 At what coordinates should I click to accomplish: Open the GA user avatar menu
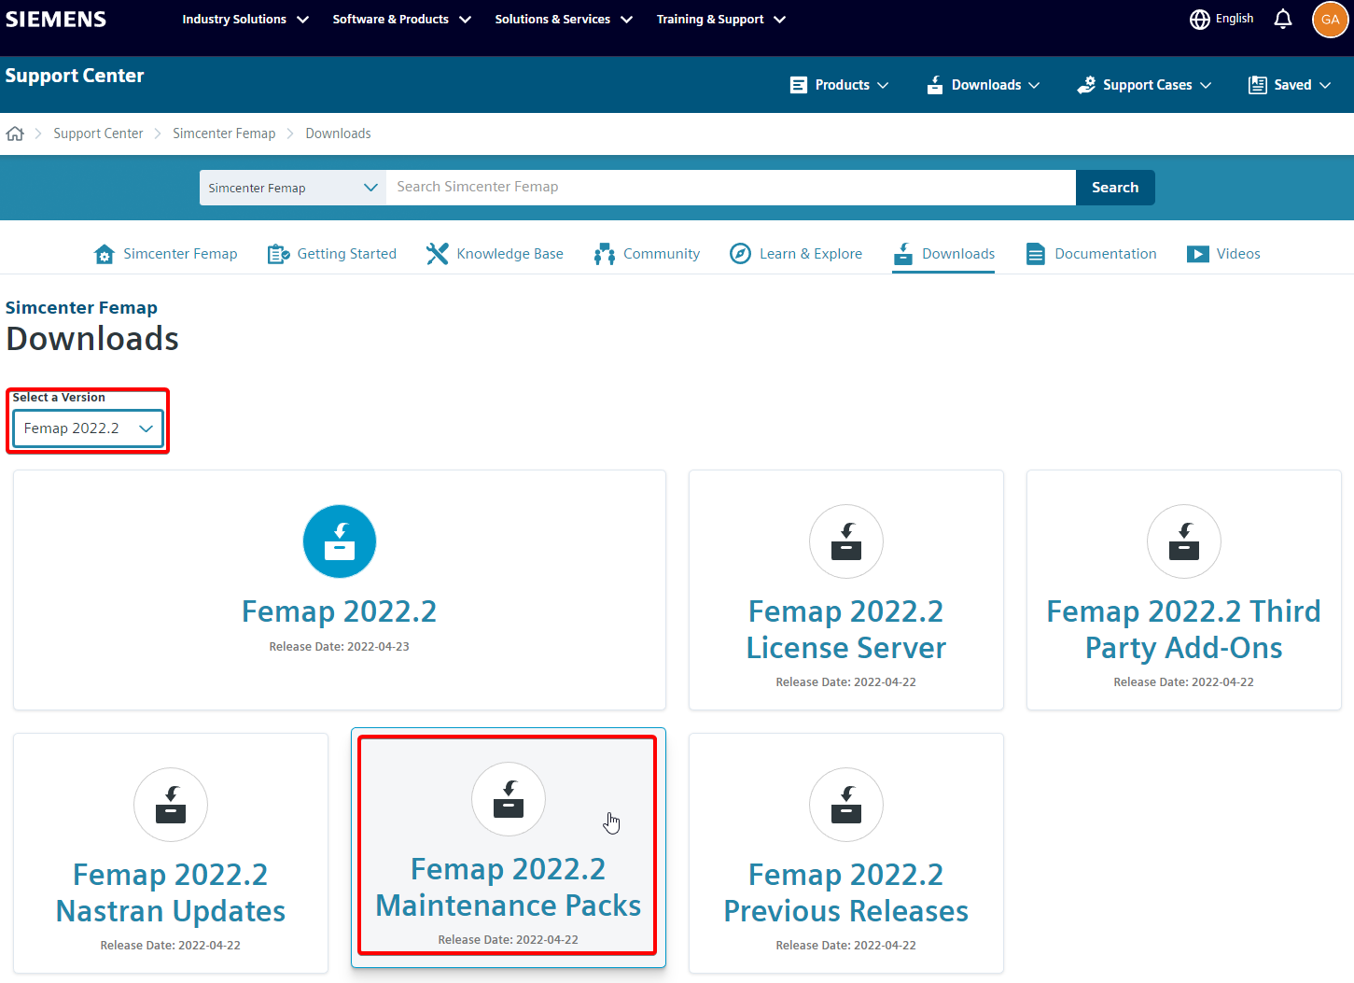1330,19
